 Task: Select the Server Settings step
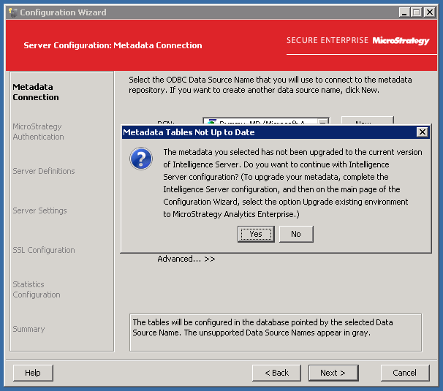pyautogui.click(x=39, y=210)
